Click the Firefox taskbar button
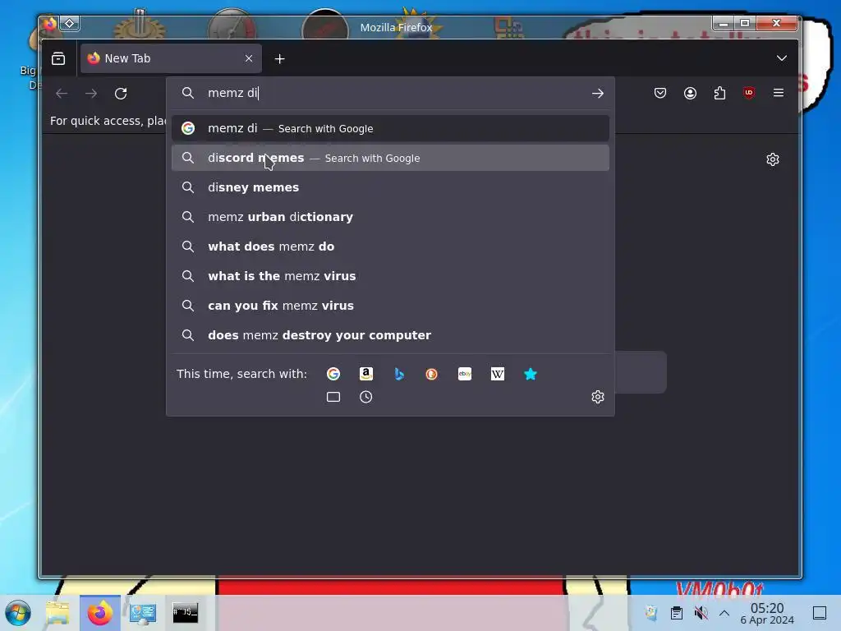This screenshot has height=631, width=841. tap(100, 613)
